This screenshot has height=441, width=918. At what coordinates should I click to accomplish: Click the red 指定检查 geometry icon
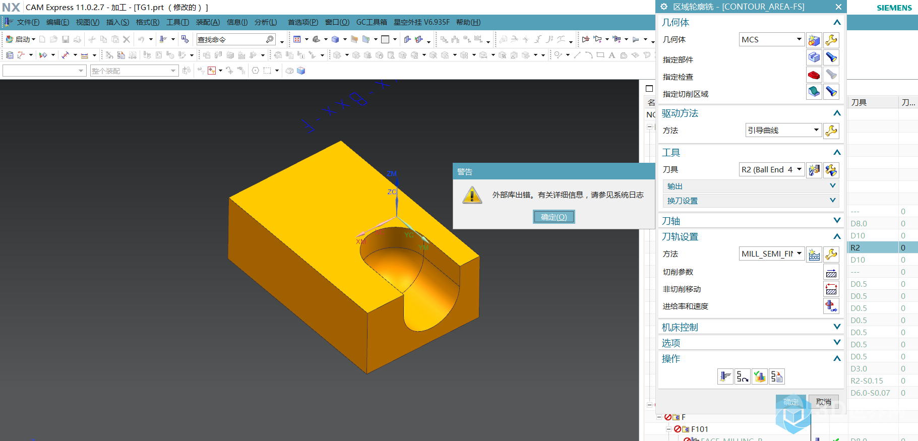(814, 75)
